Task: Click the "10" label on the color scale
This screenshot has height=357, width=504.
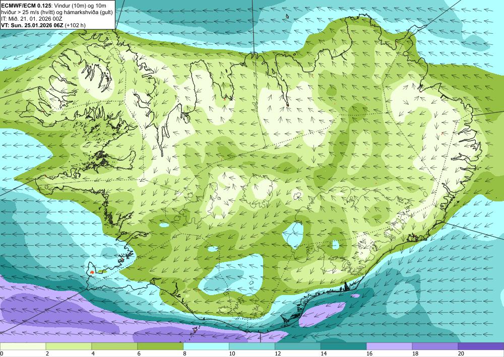Action: coord(232,353)
